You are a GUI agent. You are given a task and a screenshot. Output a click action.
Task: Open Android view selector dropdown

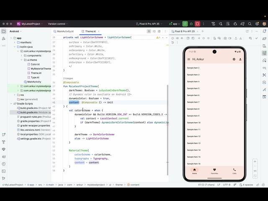click(15, 31)
